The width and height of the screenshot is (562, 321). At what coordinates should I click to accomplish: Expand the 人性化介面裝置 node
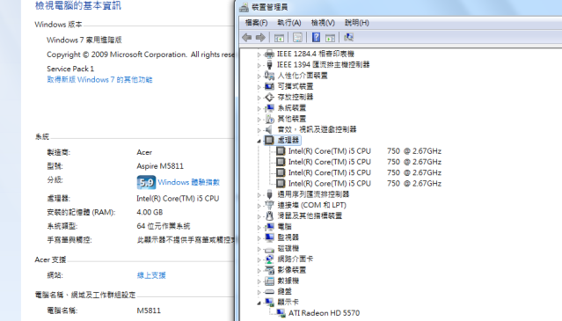(x=259, y=76)
